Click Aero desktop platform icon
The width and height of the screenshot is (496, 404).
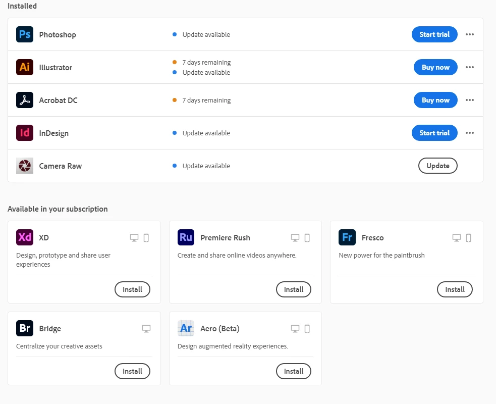pos(295,329)
